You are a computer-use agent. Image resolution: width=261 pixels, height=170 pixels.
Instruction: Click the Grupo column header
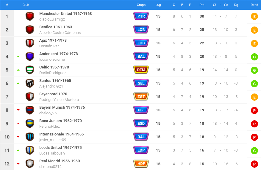[141, 5]
